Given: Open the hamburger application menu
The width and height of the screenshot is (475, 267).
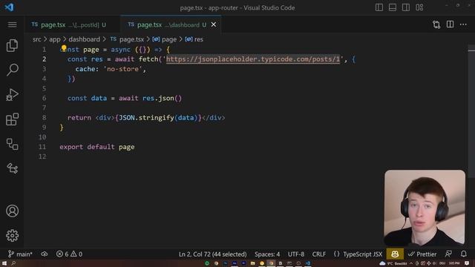Looking at the screenshot, I should pyautogui.click(x=12, y=24).
